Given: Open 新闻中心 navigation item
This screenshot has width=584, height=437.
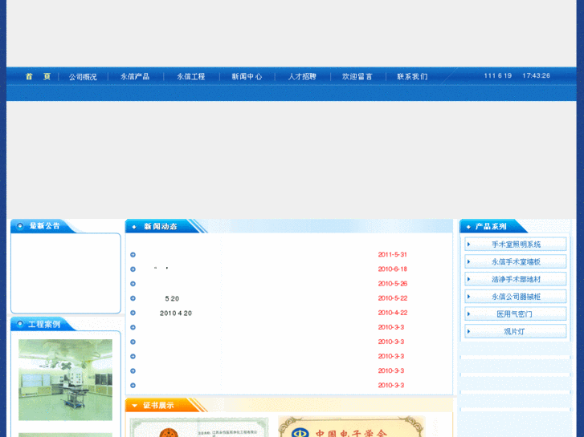Looking at the screenshot, I should 247,77.
